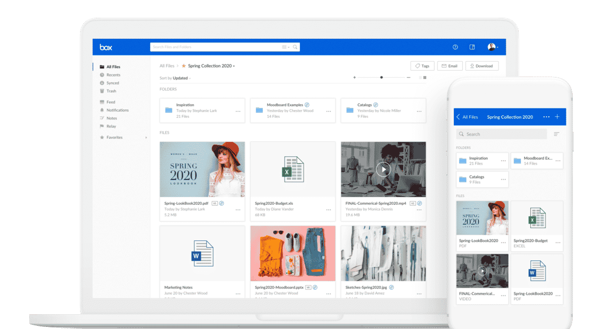Open search filter options in the laptop search bar
This screenshot has width=602, height=329.
point(285,47)
